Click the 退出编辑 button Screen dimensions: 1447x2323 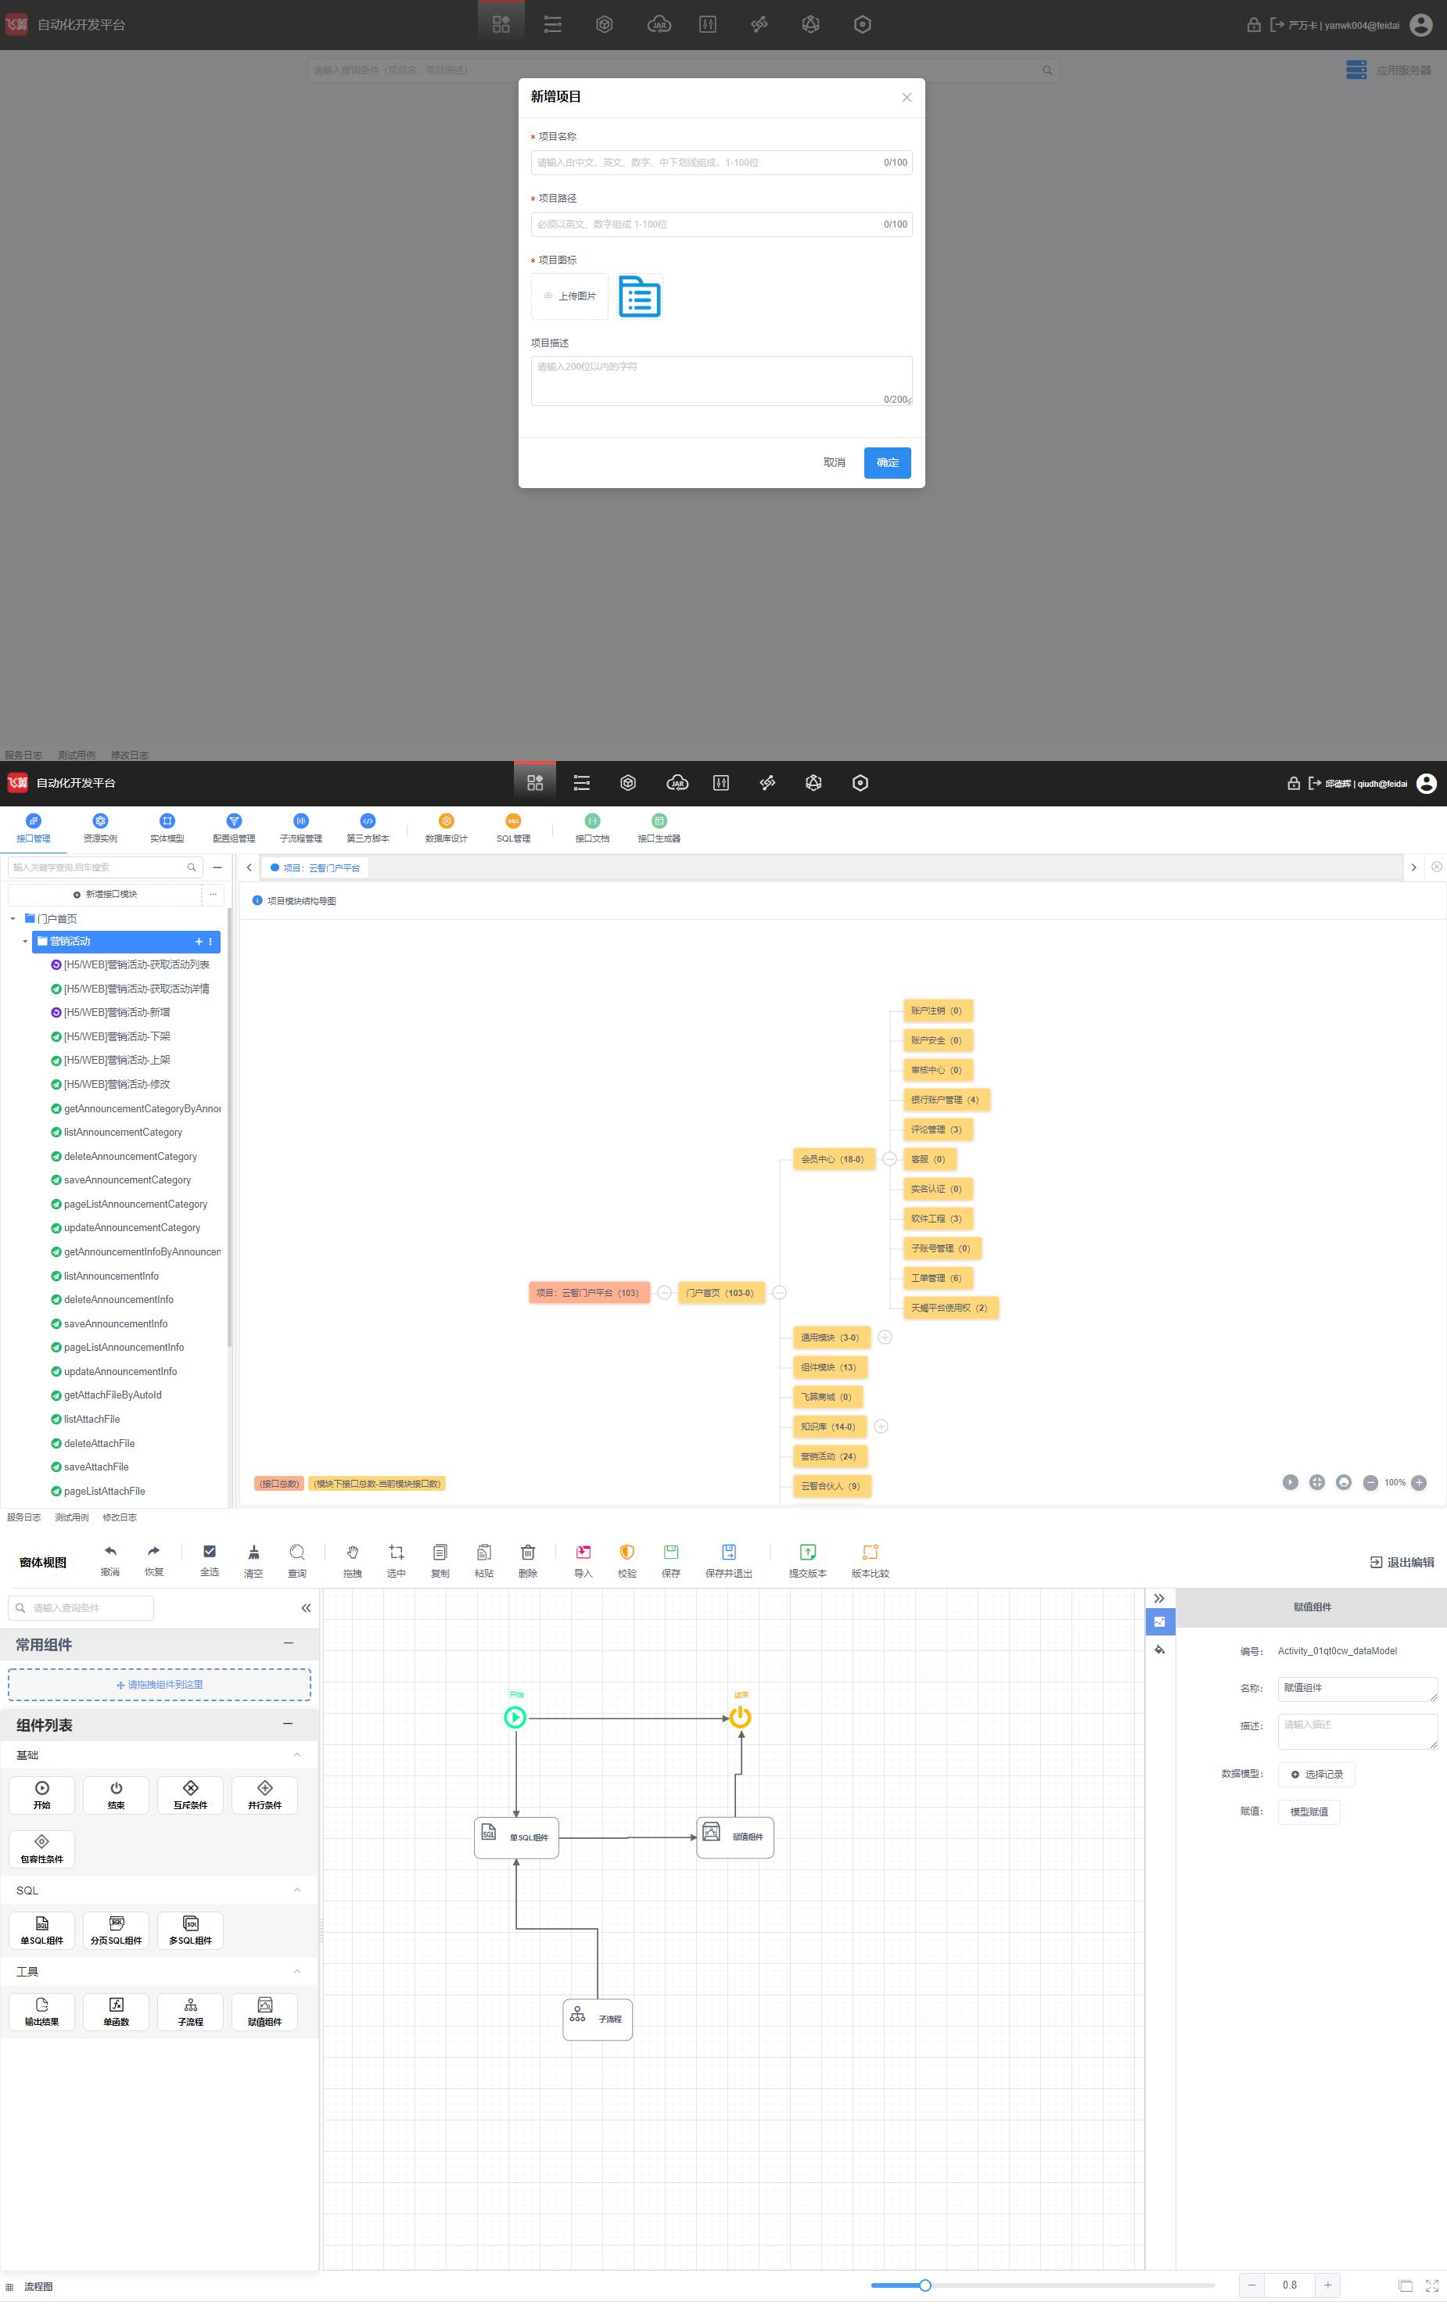coord(1402,1563)
